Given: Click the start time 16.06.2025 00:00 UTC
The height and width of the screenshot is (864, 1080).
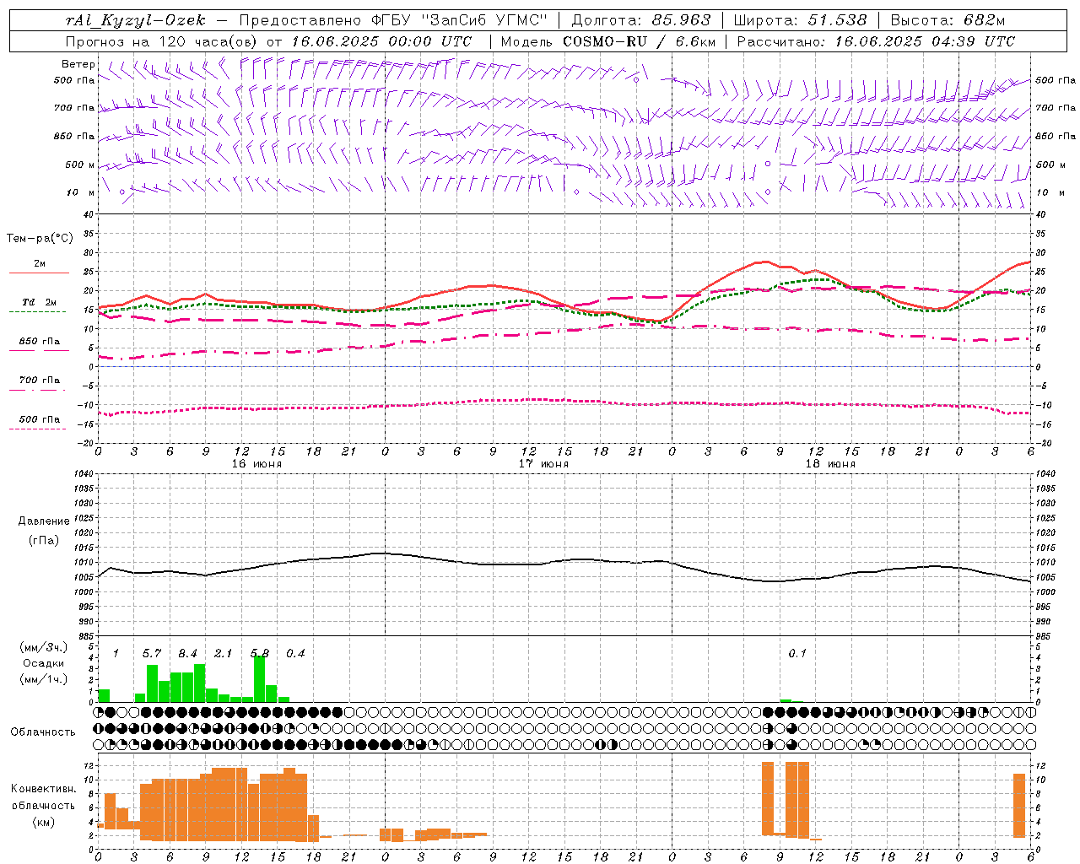Looking at the screenshot, I should [381, 41].
